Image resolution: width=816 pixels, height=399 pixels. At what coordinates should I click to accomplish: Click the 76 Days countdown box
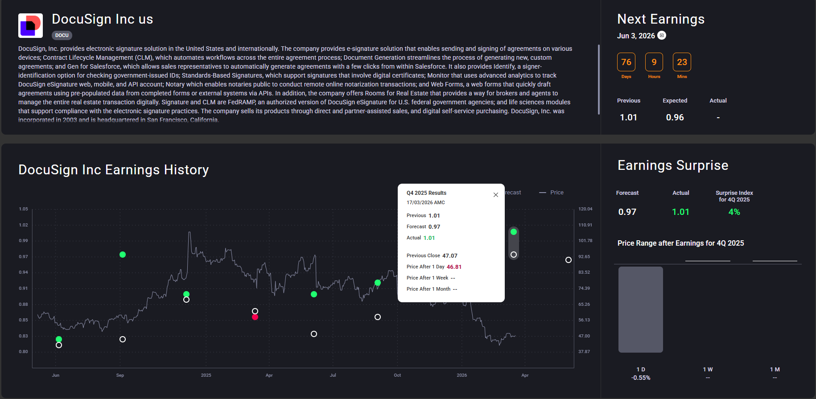626,62
